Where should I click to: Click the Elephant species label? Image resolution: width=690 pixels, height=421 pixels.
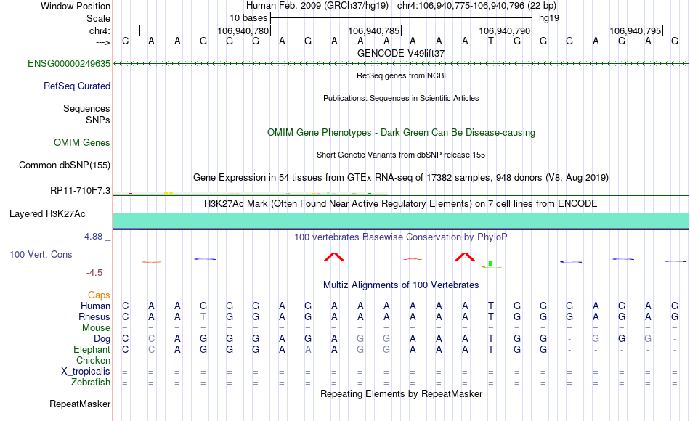(92, 349)
